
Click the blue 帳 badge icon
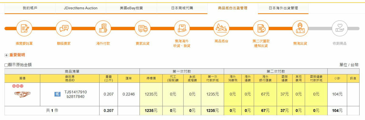57,94
